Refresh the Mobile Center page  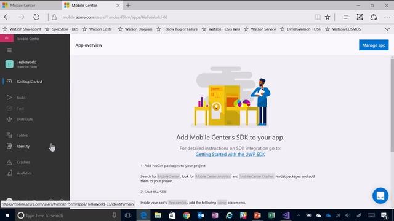point(36,17)
